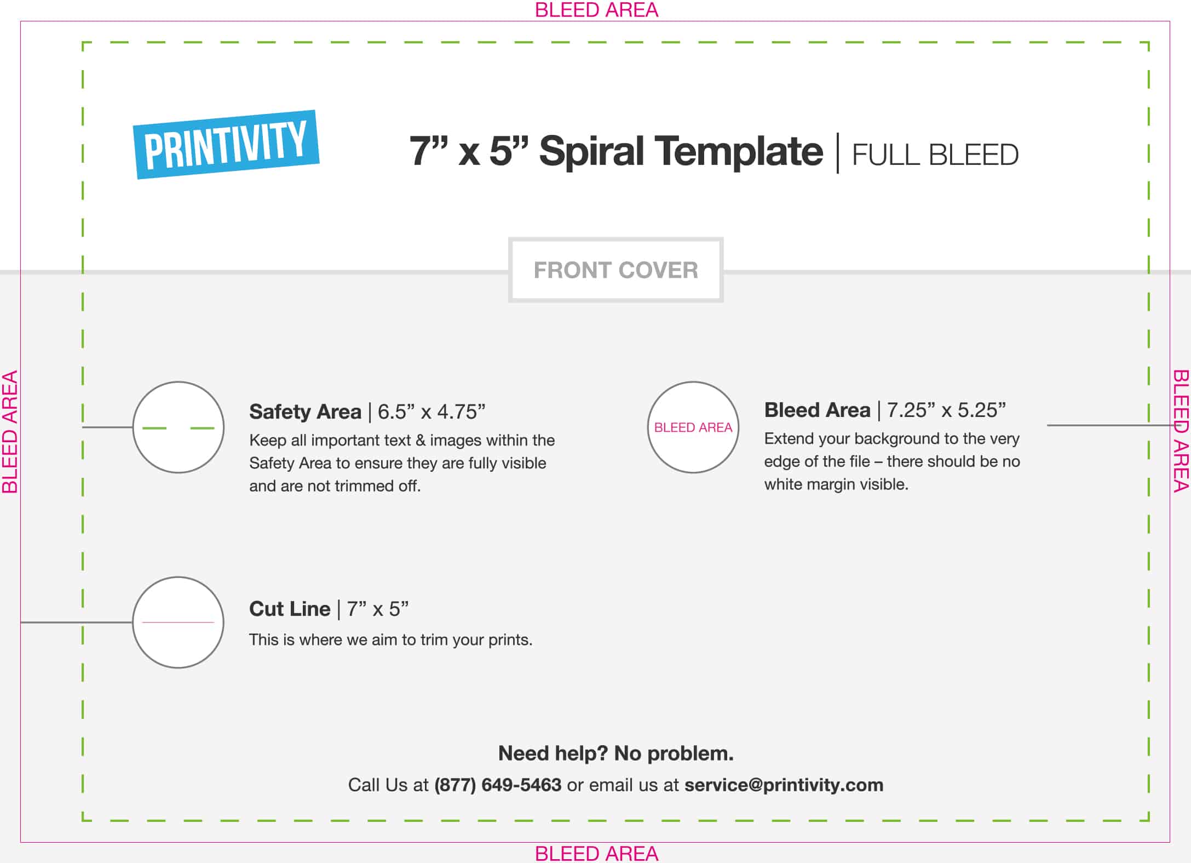Click 'This is where we aim to trim' text
The width and height of the screenshot is (1191, 863).
pos(391,639)
